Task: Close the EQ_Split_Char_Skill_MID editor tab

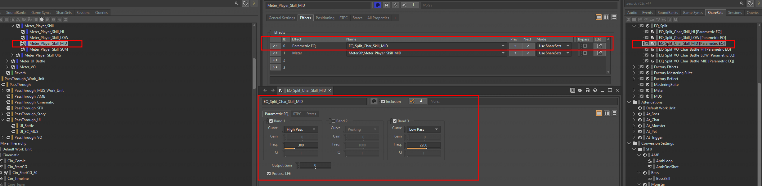Action: (x=329, y=90)
